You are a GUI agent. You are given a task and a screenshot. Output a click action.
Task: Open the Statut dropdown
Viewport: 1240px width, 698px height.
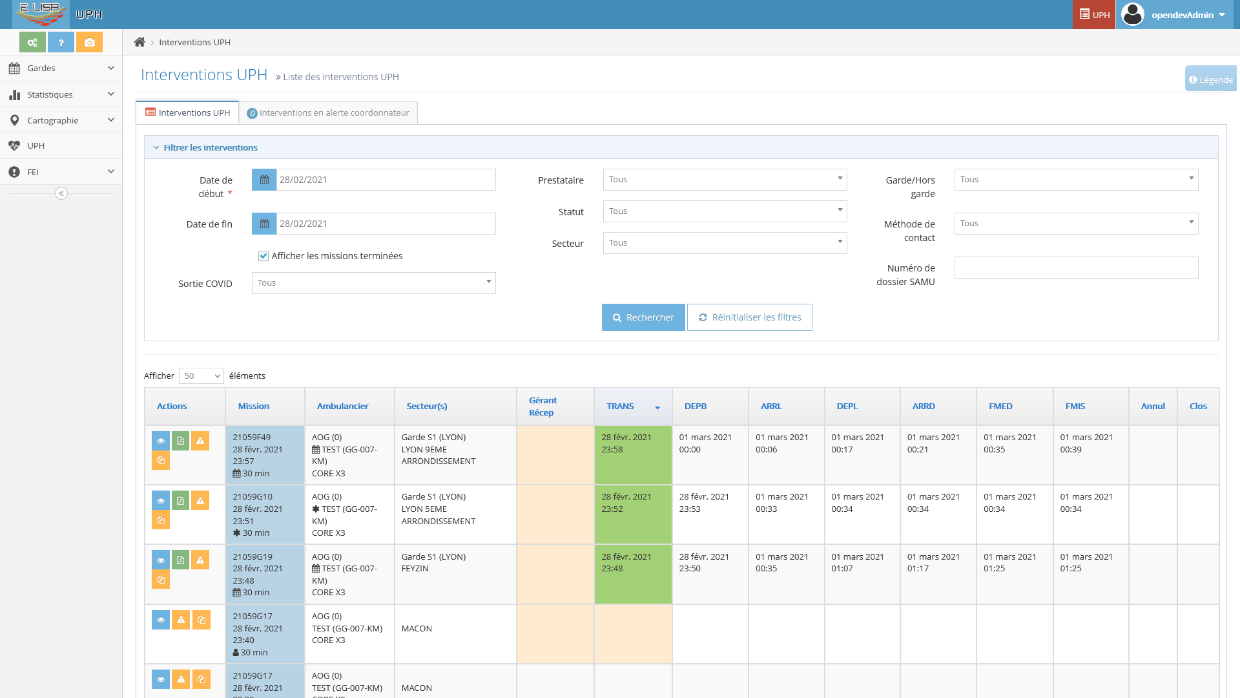click(x=725, y=211)
